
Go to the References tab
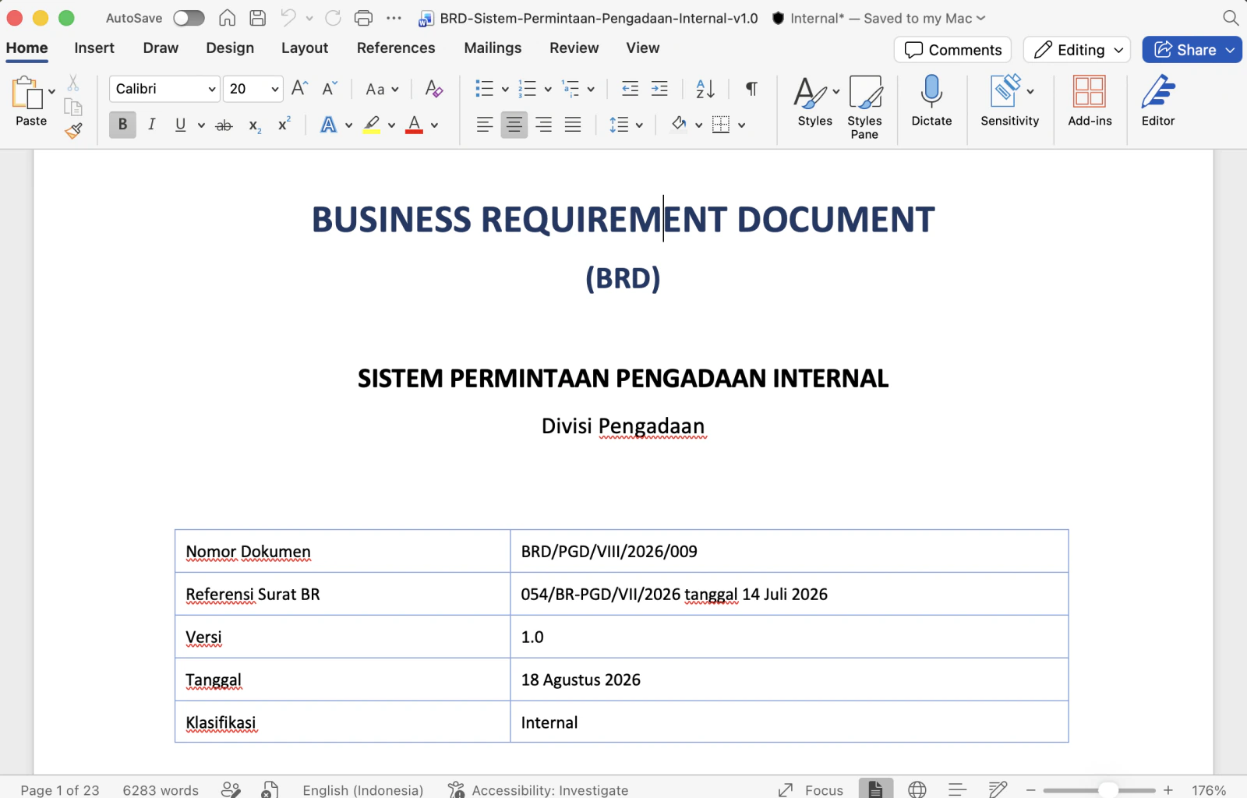click(396, 48)
